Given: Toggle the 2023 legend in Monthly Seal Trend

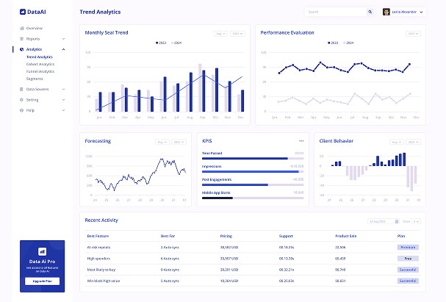Looking at the screenshot, I should [160, 43].
